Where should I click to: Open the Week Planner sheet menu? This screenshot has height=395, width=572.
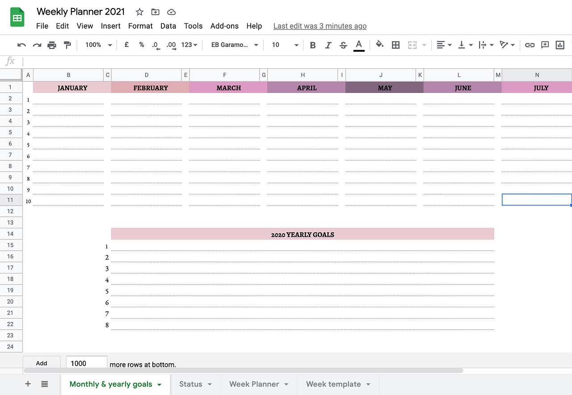pyautogui.click(x=259, y=384)
